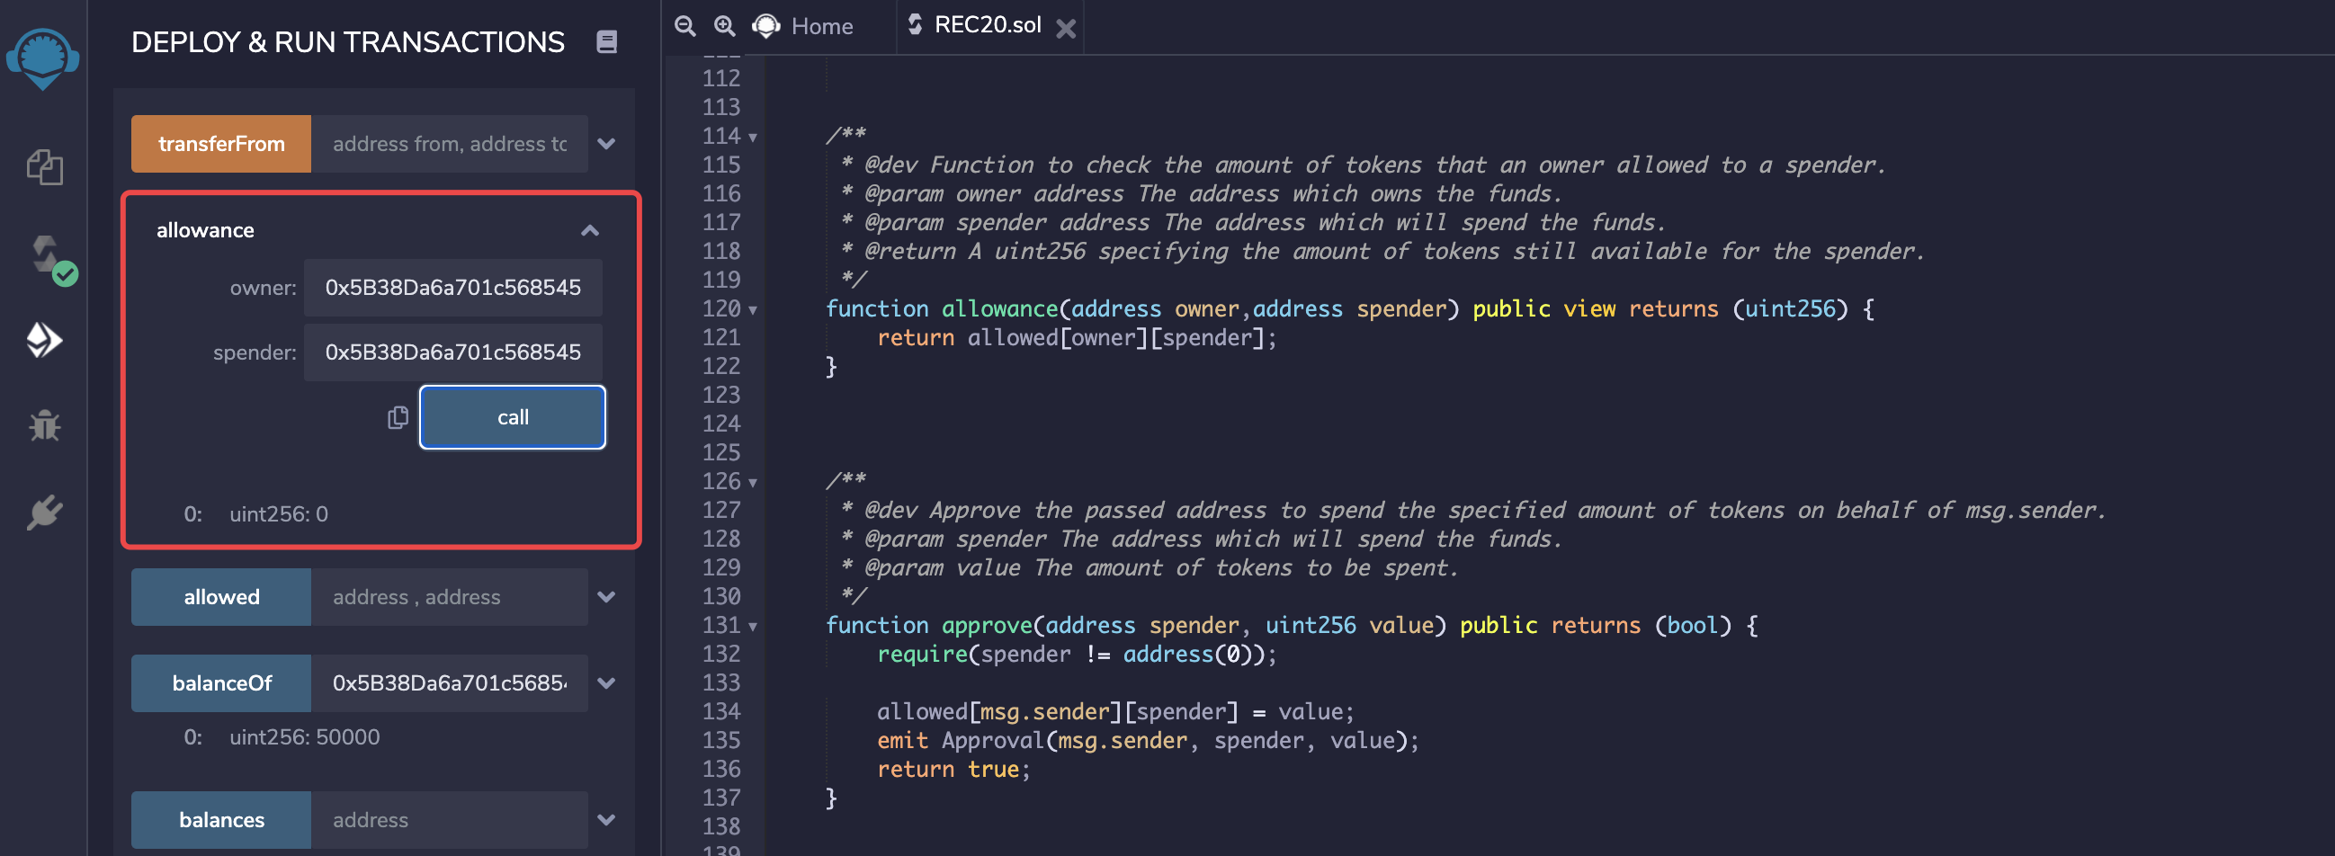This screenshot has height=856, width=2335.
Task: Click the allowance spender address field
Action: click(453, 352)
